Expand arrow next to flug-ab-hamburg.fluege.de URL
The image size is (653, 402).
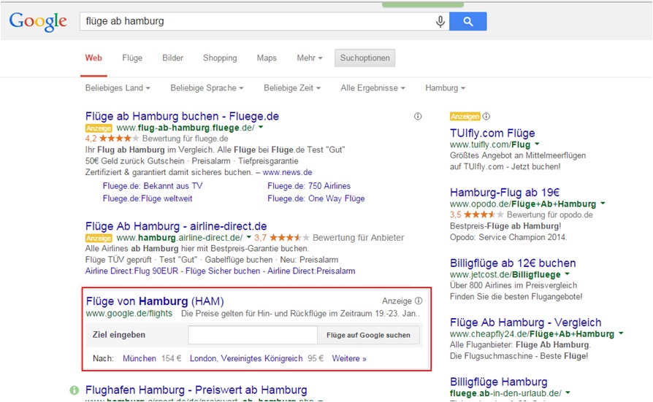(261, 128)
